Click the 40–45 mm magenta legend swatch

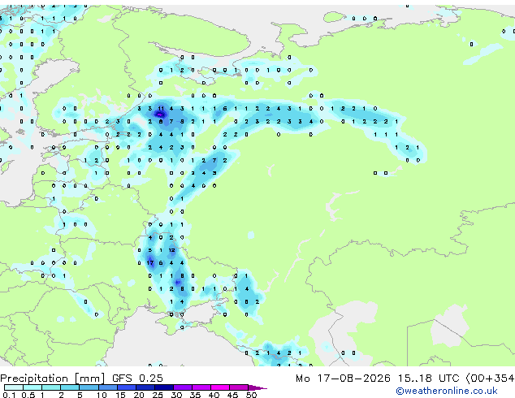[x=220, y=387]
